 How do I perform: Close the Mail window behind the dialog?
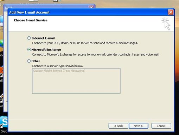point(91,7)
